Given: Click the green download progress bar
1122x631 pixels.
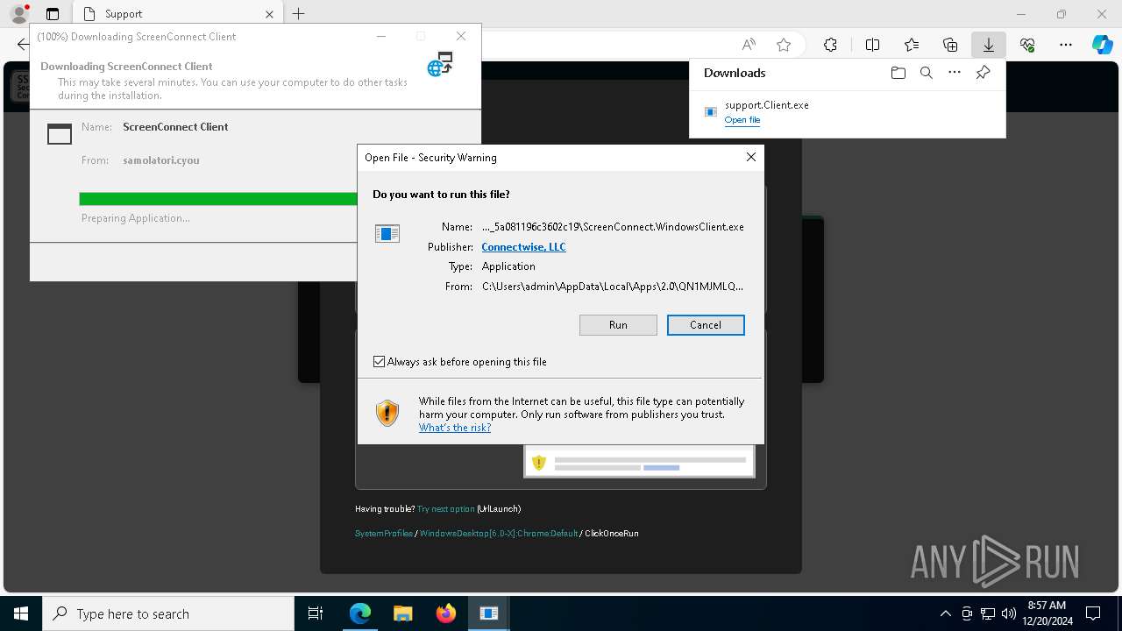Looking at the screenshot, I should [x=218, y=199].
